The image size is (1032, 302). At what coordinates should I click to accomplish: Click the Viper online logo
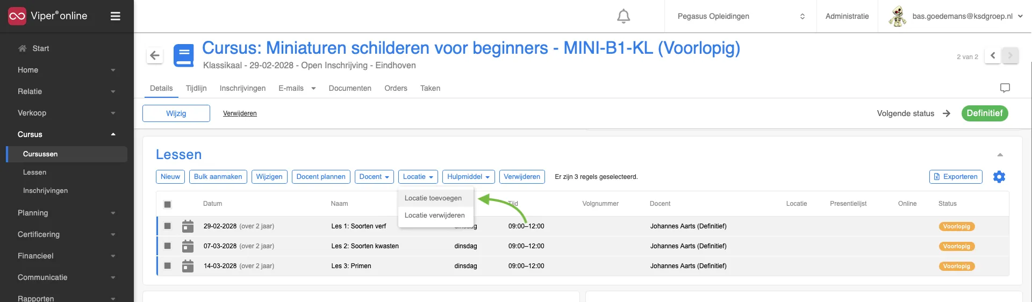47,16
